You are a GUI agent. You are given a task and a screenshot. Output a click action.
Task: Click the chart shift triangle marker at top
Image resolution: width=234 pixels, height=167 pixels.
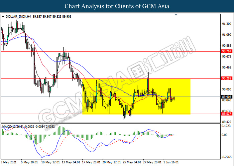pos(176,15)
